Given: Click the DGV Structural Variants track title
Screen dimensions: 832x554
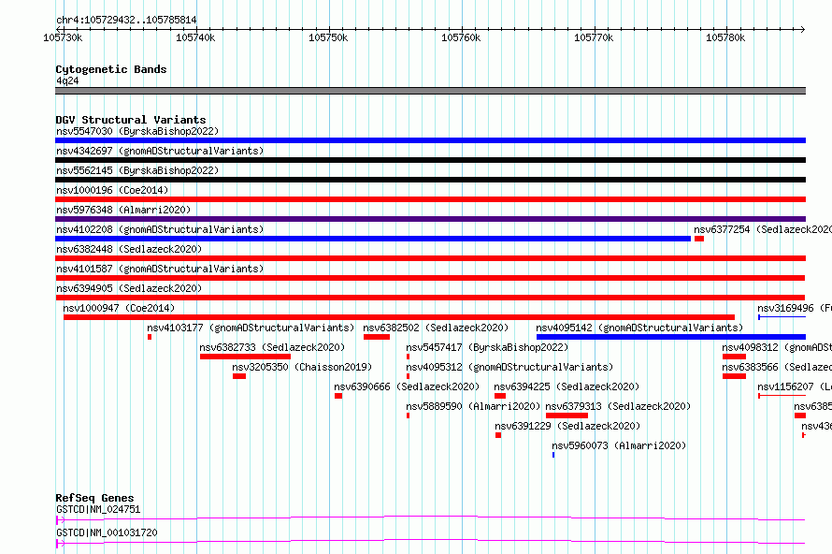Looking at the screenshot, I should [x=131, y=120].
